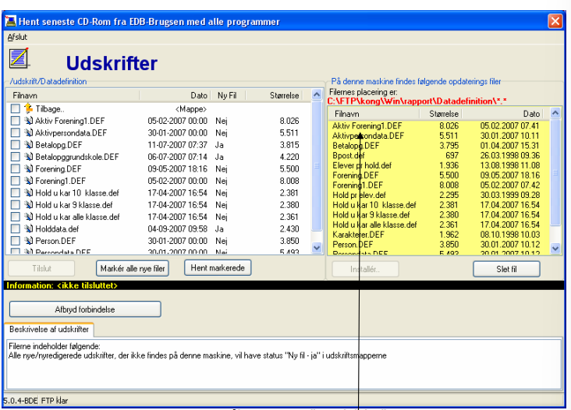
Task: Click file icon of Holddata.def
Action: point(28,228)
